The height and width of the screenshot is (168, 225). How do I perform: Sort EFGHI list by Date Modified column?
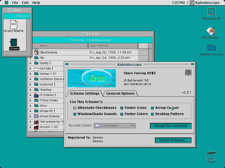113,46
